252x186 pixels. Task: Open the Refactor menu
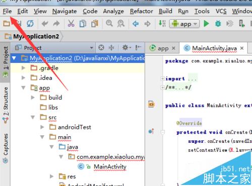click(142, 11)
